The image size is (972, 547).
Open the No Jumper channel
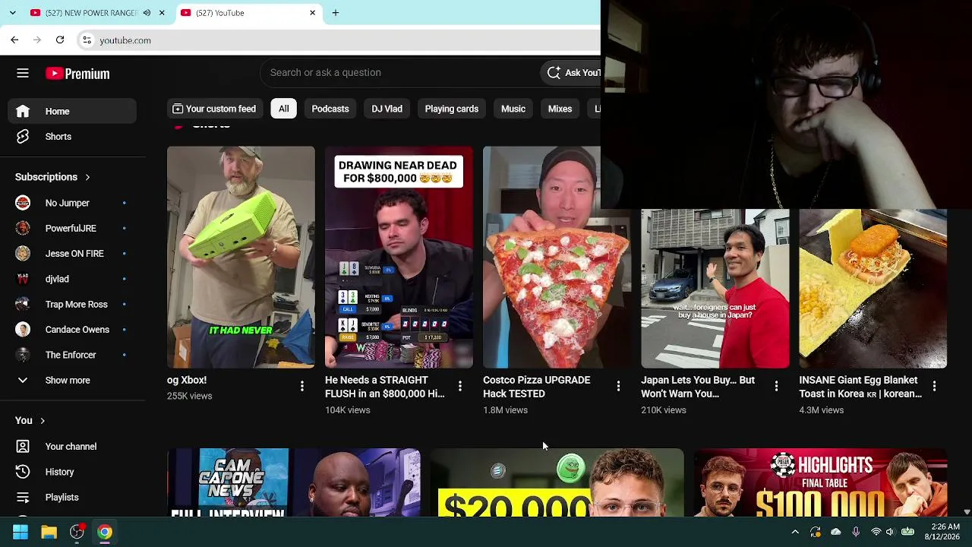coord(73,203)
